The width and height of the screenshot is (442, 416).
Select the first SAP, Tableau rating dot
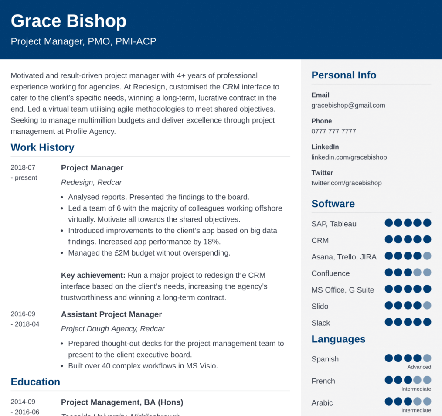[388, 222]
